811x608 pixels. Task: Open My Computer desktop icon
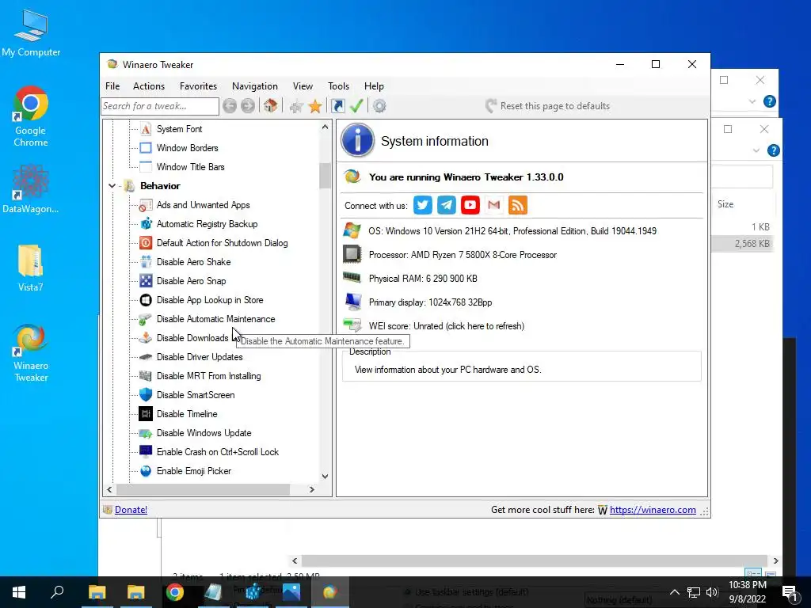[31, 32]
